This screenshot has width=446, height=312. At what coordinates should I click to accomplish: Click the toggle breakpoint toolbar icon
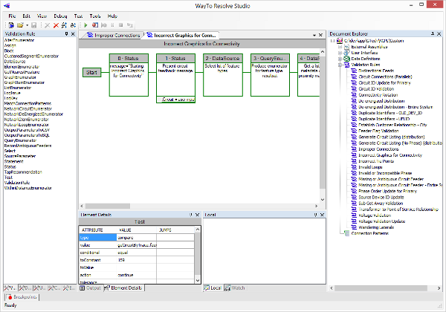tap(95, 25)
